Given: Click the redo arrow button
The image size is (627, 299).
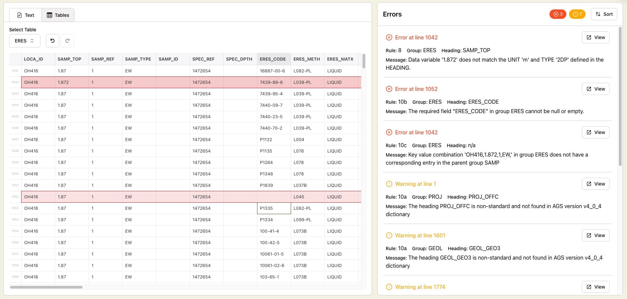Looking at the screenshot, I should tap(67, 41).
